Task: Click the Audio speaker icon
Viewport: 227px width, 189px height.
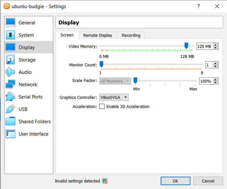Action: [x=10, y=72]
